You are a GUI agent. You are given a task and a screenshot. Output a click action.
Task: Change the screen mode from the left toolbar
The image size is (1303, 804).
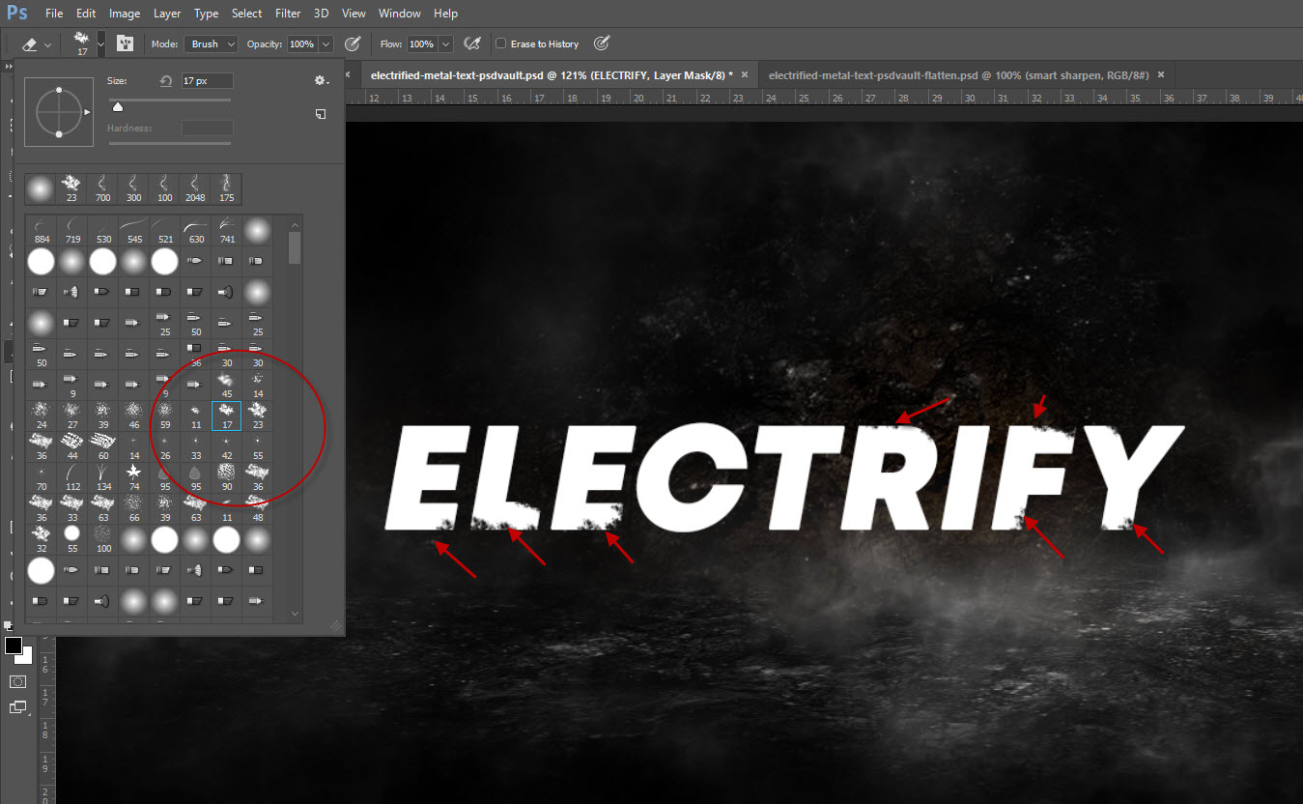[x=17, y=707]
